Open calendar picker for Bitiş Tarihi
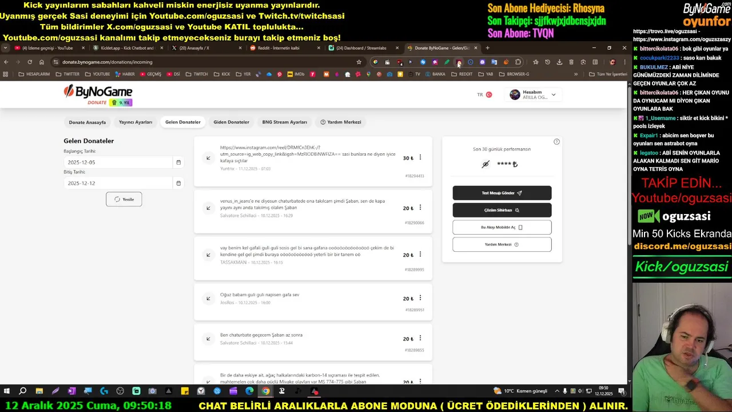Screen dimensions: 732x412 [x=178, y=183]
